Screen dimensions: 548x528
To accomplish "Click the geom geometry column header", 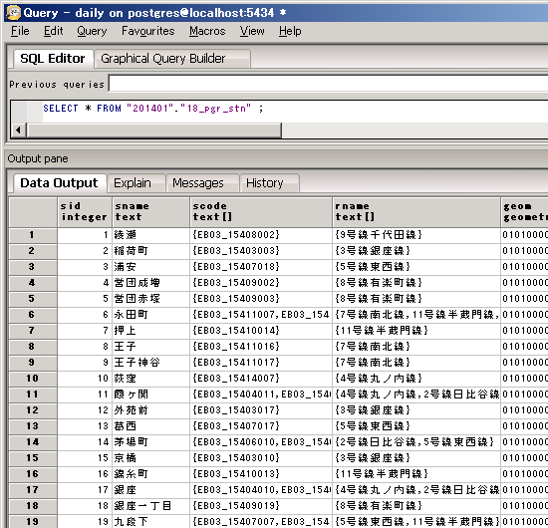I will click(524, 212).
